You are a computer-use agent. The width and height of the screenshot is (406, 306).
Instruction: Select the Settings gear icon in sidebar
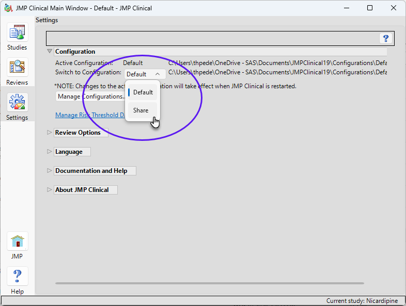point(17,103)
